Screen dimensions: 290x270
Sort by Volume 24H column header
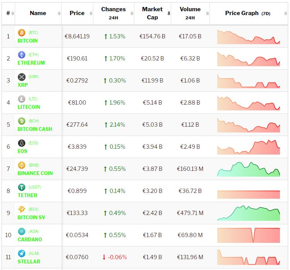point(190,13)
